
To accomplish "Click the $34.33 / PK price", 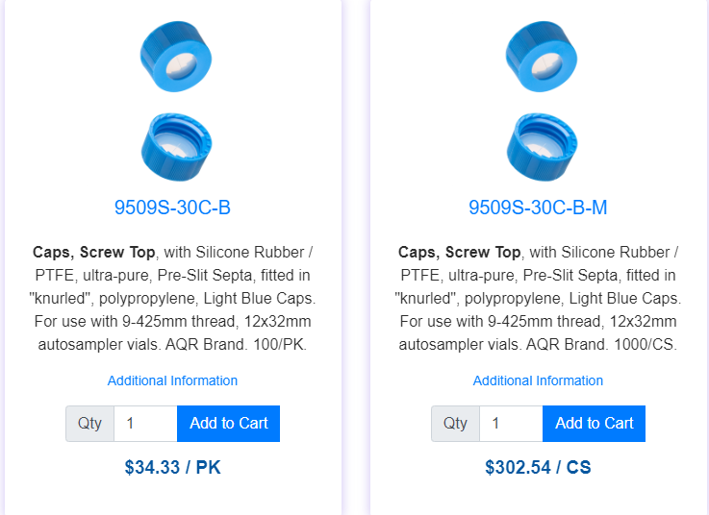I will pos(172,468).
